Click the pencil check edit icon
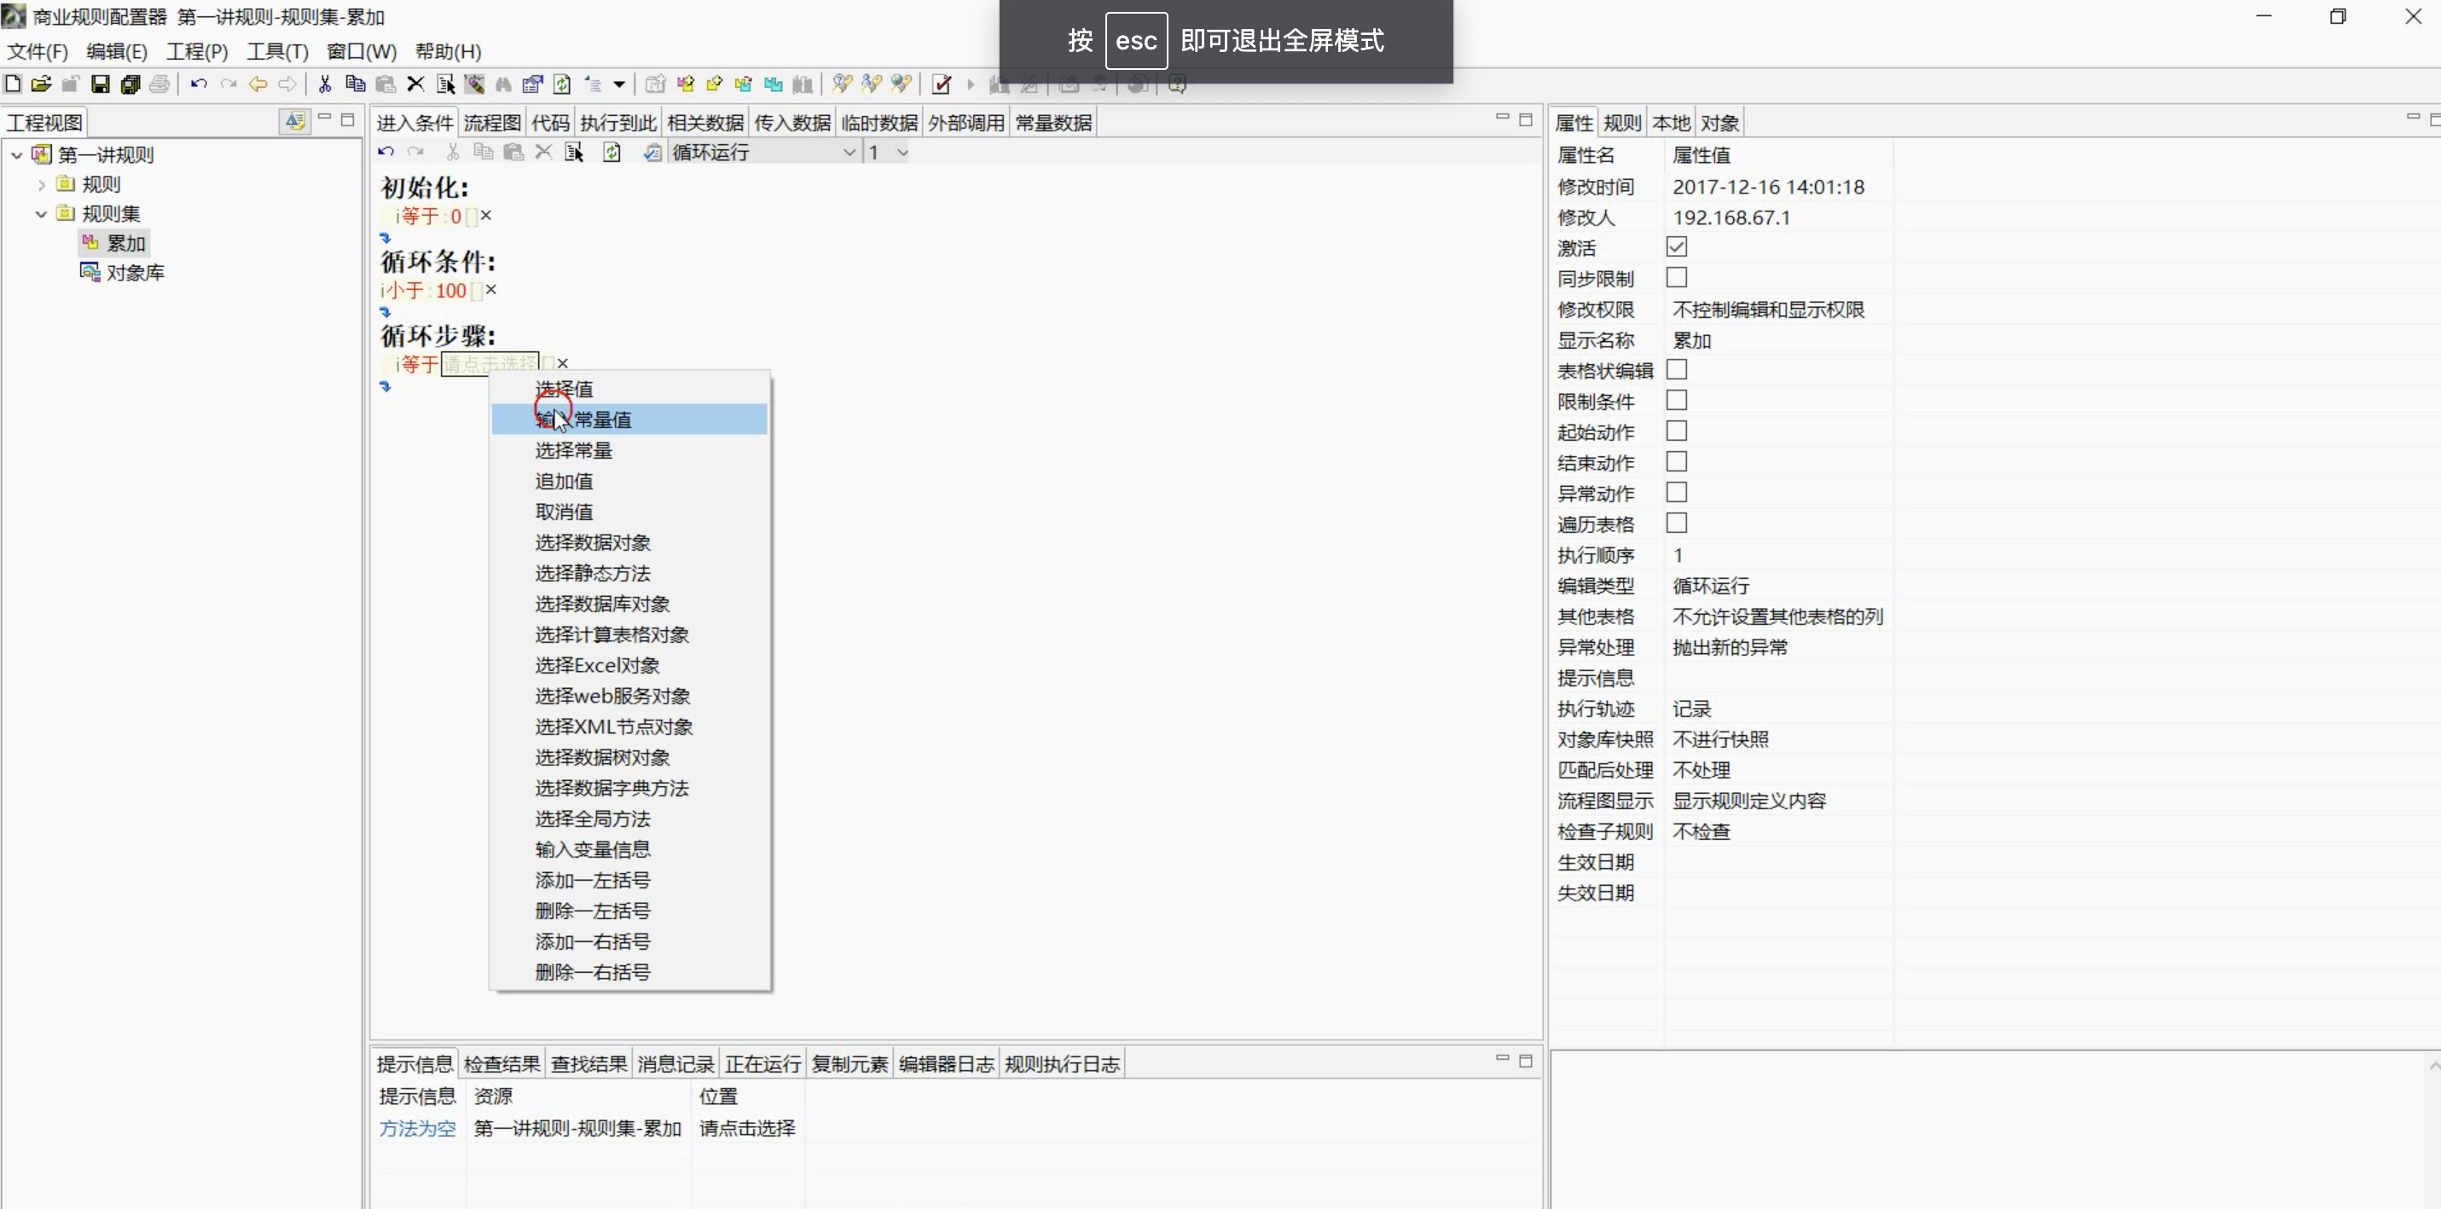2441x1209 pixels. pos(941,84)
